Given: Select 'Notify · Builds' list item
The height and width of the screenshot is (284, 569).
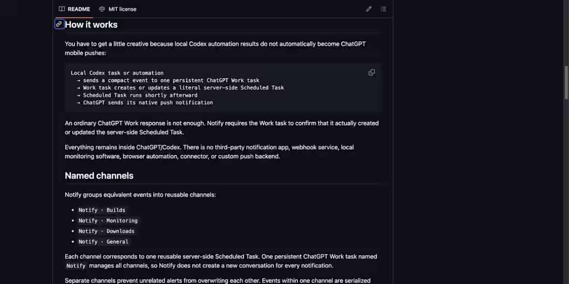Looking at the screenshot, I should click(x=102, y=210).
